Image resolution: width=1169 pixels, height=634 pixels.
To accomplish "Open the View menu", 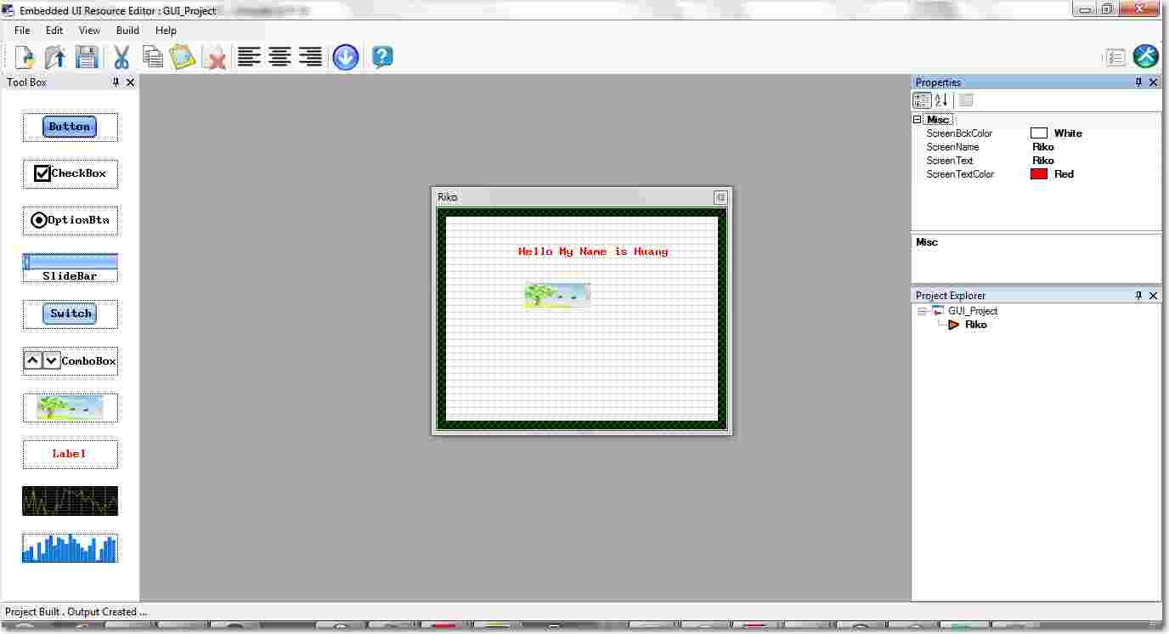I will coord(89,31).
